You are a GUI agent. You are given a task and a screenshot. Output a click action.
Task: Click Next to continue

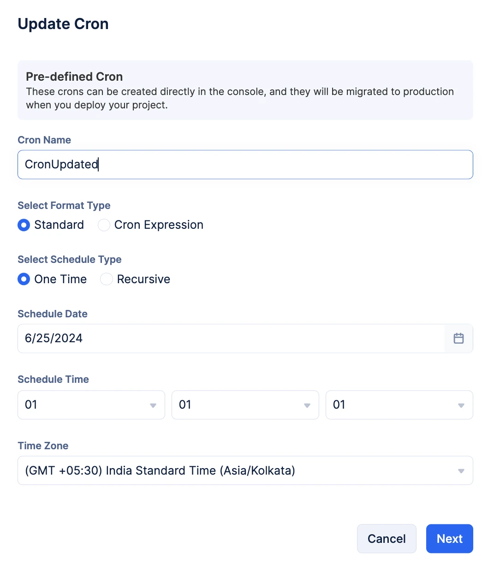click(x=449, y=539)
